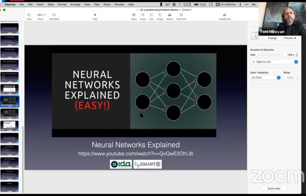Click the Preview transition button
Viewport: 306px width, 196px height.
(x=290, y=38)
